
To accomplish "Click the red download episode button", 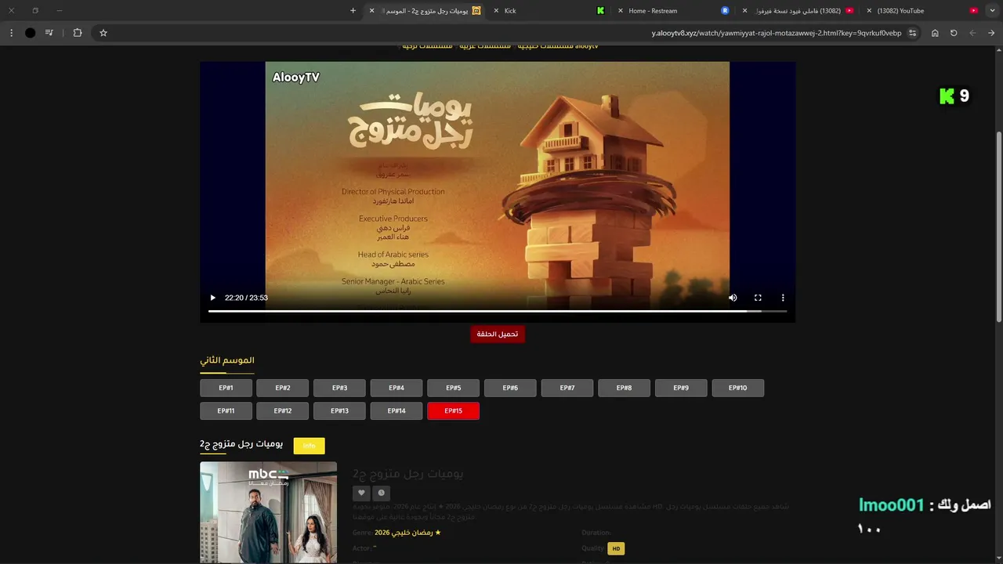I will (x=498, y=334).
